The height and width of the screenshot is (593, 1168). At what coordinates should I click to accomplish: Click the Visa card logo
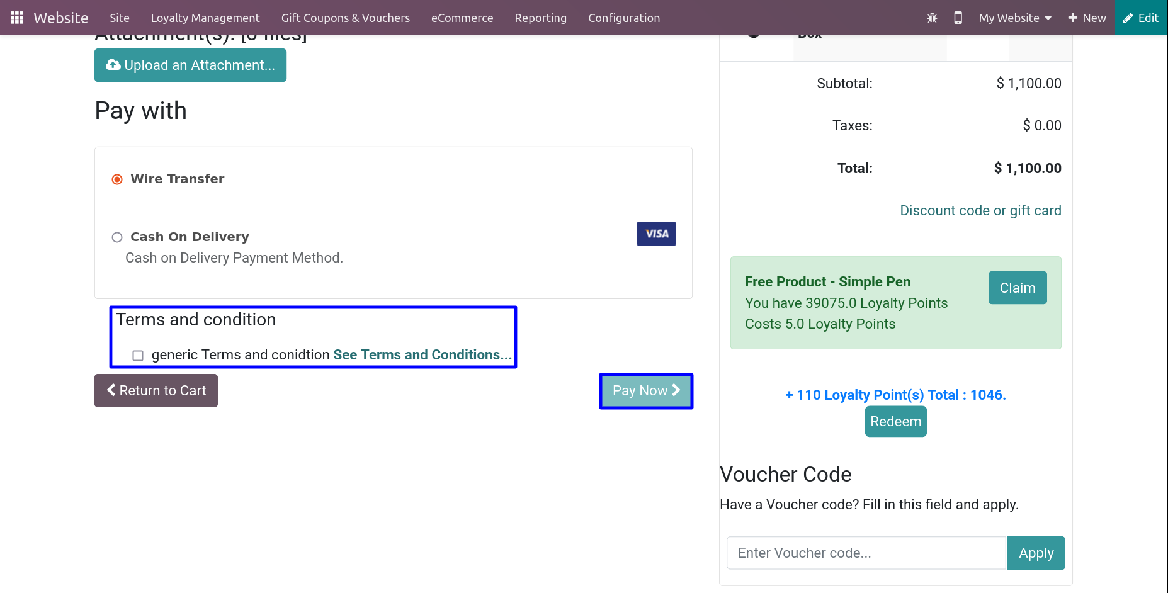pos(656,234)
